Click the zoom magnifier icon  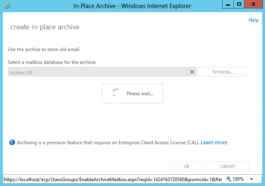click(x=228, y=179)
